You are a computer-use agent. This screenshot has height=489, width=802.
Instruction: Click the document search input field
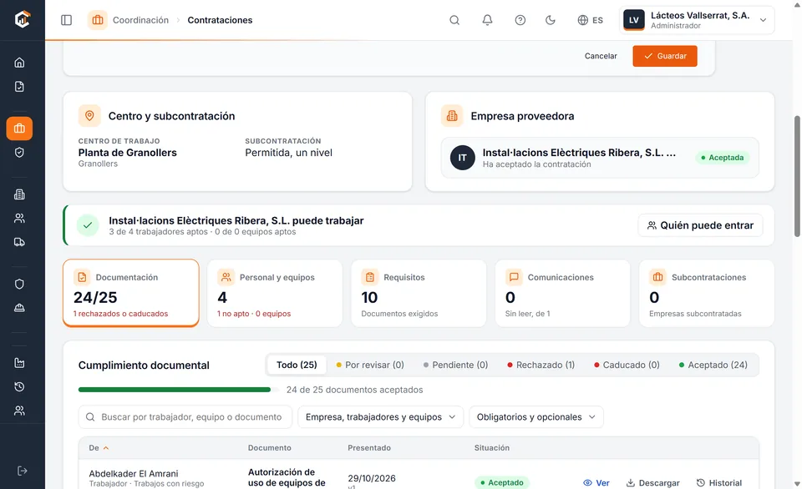(x=185, y=417)
